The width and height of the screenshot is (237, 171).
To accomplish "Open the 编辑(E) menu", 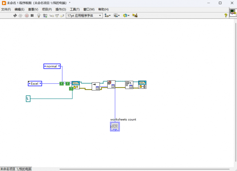I will tap(20, 9).
